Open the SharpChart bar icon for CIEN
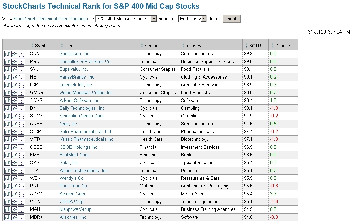Image resolution: width=352 pixels, height=221 pixels. pyautogui.click(x=7, y=202)
